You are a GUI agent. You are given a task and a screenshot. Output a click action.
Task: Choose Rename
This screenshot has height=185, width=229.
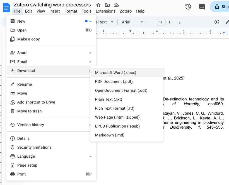pyautogui.click(x=49, y=84)
